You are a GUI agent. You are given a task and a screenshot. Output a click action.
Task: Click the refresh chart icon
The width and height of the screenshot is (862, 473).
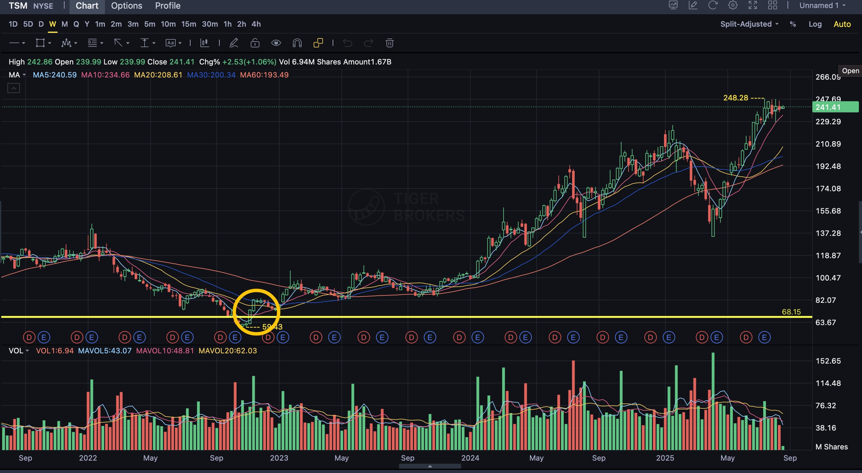click(713, 5)
